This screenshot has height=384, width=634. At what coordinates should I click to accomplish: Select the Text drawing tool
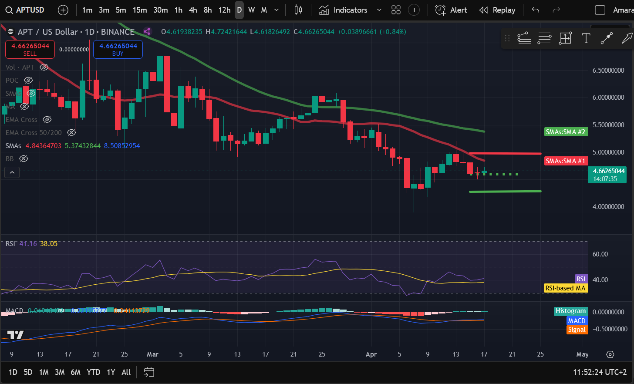[x=586, y=38]
